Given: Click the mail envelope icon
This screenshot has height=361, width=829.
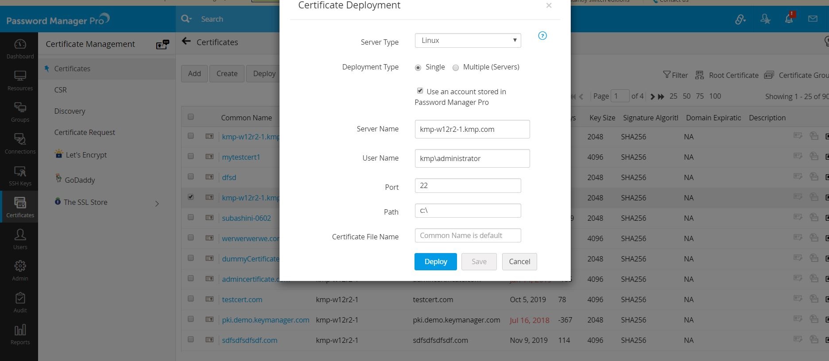Looking at the screenshot, I should (x=813, y=19).
